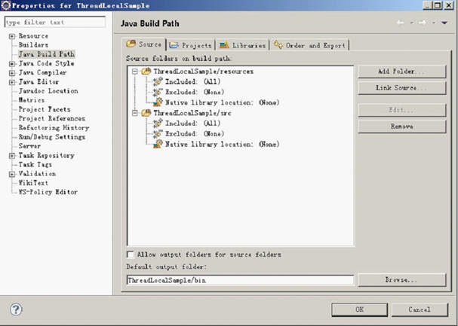
Task: Expand the Resource tree node
Action: 12,36
